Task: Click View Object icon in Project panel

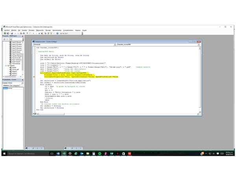Action: (x=7, y=39)
